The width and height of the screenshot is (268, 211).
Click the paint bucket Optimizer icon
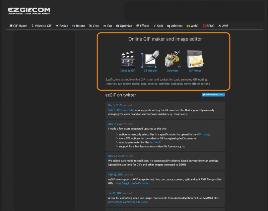[x=173, y=59]
